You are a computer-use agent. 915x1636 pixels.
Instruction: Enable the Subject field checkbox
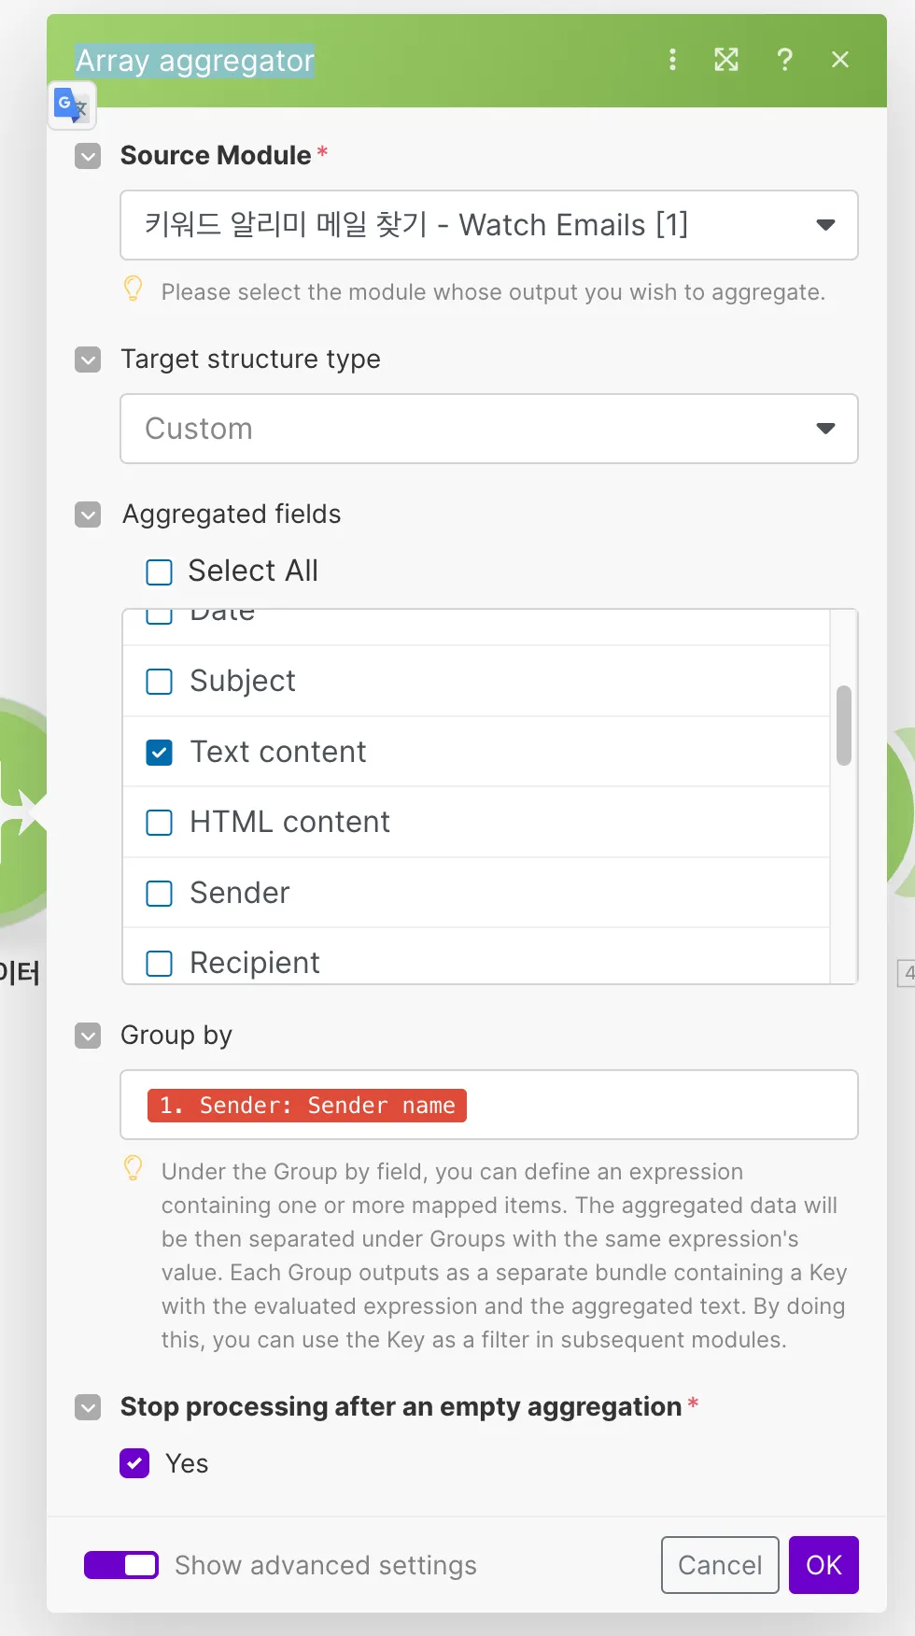pyautogui.click(x=160, y=682)
